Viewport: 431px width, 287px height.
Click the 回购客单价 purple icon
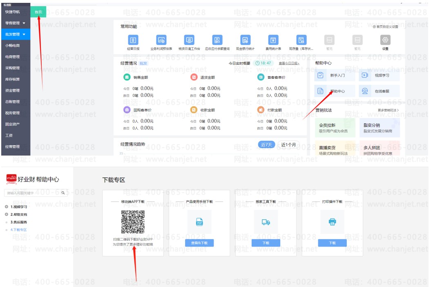[127, 110]
